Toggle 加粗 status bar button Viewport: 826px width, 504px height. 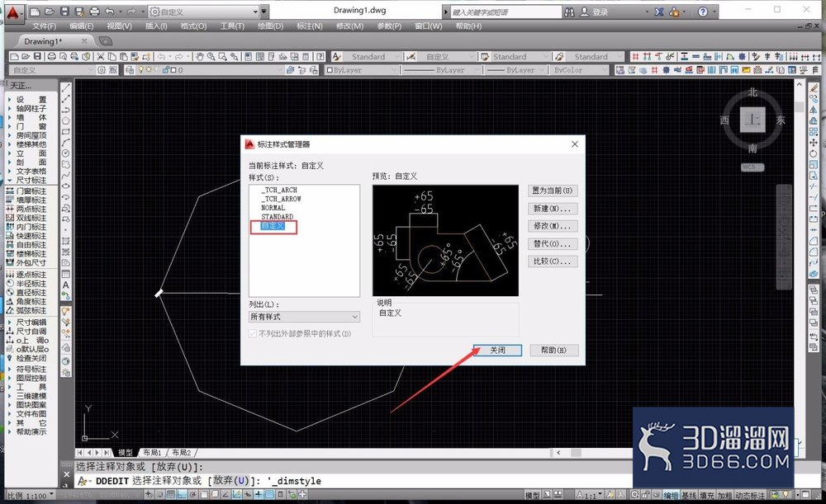[724, 495]
